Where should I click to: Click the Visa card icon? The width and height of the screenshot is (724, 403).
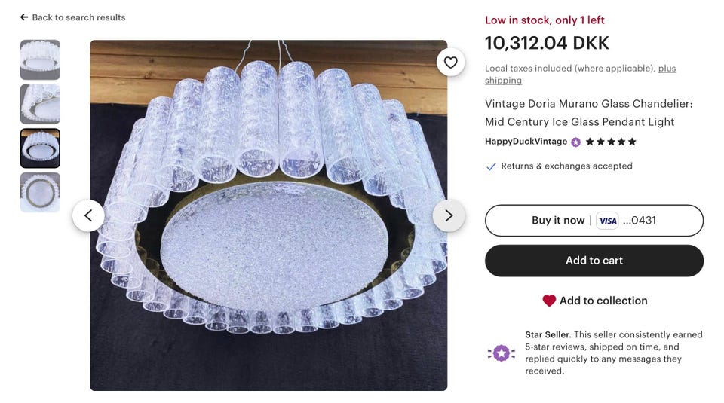click(x=607, y=221)
